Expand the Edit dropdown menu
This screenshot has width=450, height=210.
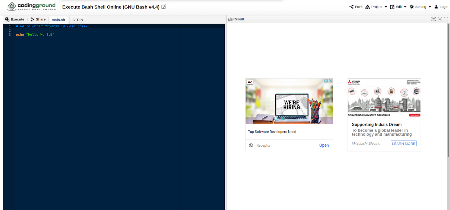tap(399, 7)
